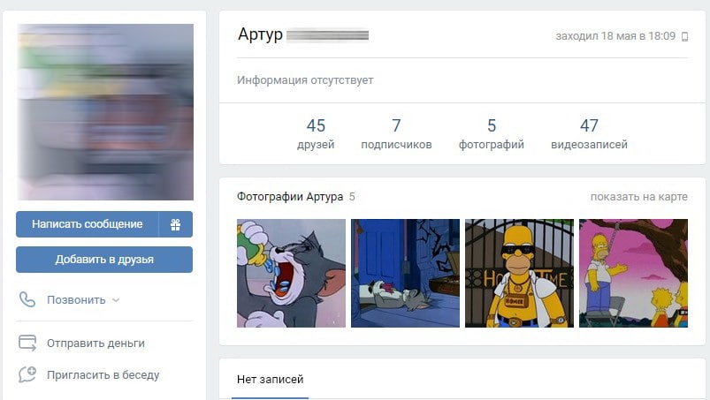Click the Написать сообщение button

pyautogui.click(x=88, y=224)
